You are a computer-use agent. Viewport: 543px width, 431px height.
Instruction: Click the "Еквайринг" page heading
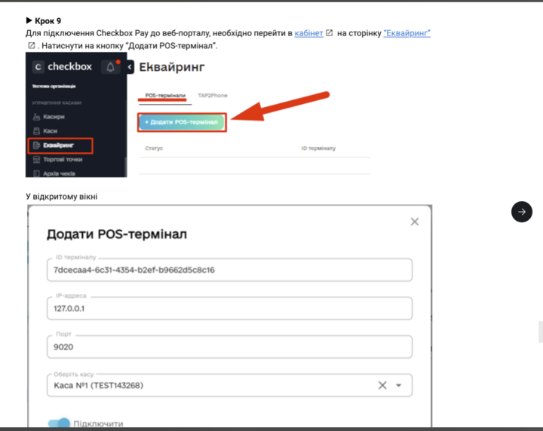coord(172,67)
